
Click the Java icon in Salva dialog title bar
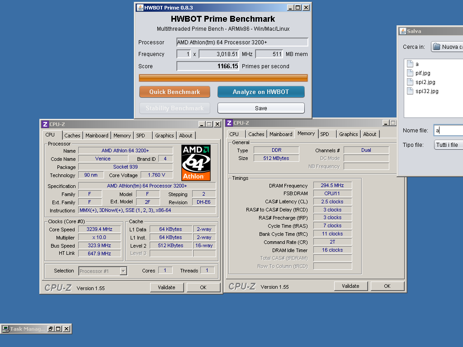(x=403, y=31)
